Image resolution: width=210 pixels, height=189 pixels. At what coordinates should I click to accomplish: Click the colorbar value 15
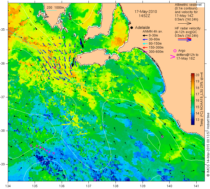click(x=197, y=107)
